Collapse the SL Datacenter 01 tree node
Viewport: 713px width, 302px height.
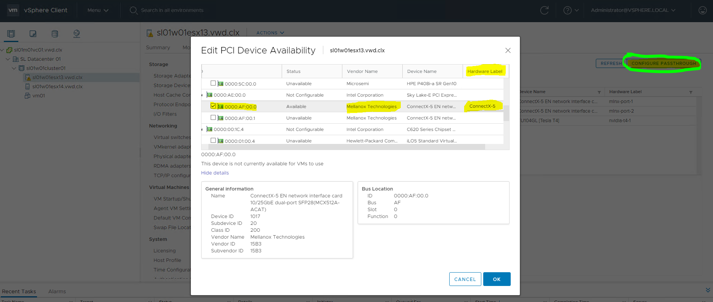tap(8, 59)
